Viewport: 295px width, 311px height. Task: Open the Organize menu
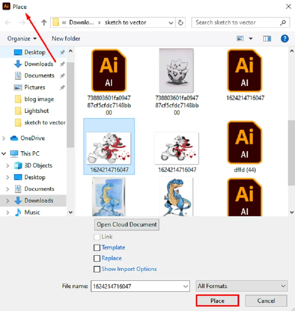point(22,38)
